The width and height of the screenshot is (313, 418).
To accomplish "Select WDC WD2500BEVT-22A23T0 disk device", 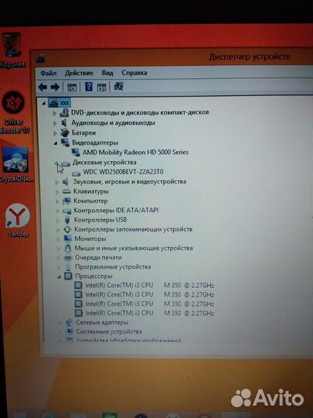I will coord(123,172).
